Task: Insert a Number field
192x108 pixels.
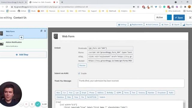Action: pyautogui.click(x=151, y=93)
